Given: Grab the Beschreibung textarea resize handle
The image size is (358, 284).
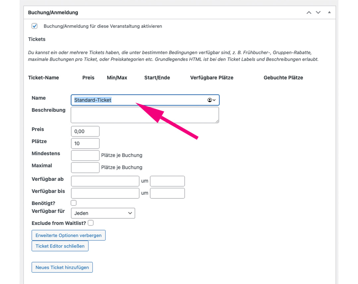Looking at the screenshot, I should (x=217, y=121).
